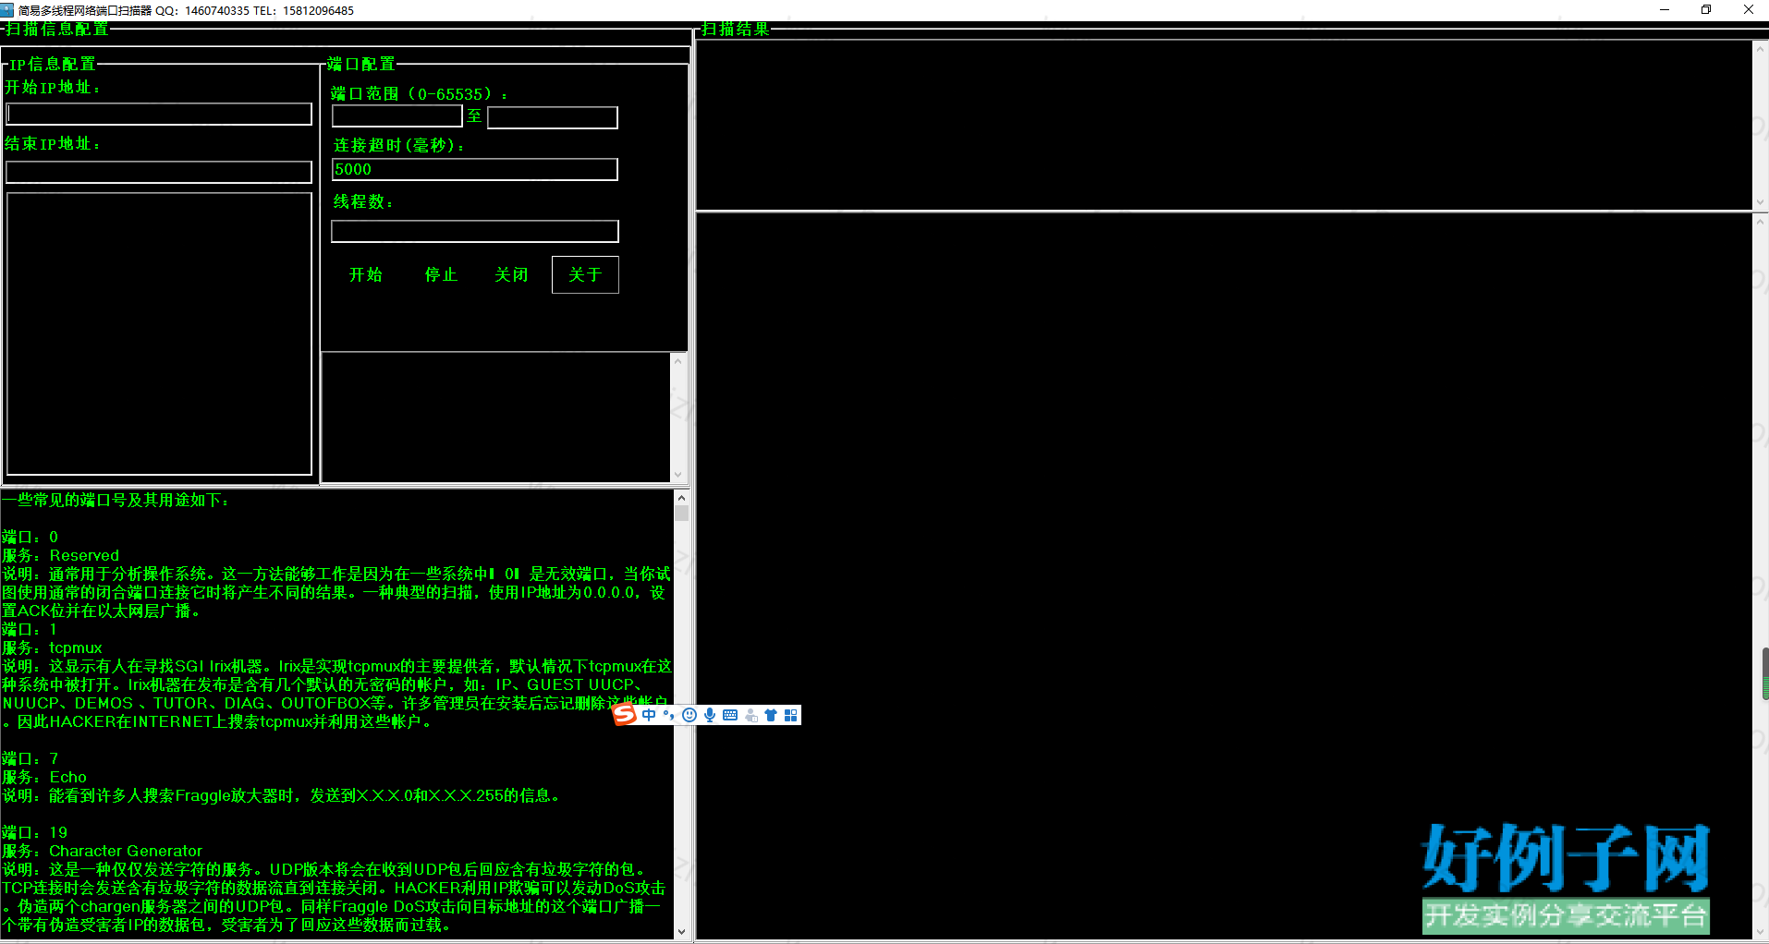Click down arrow of small log box scrollbar
1769x944 pixels.
[x=677, y=475]
